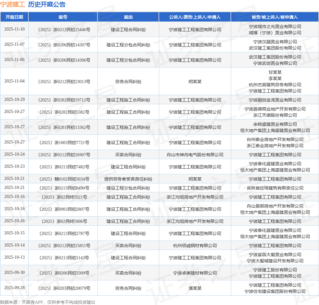Click defendant 甘某某
The width and height of the screenshot is (319, 305).
(x=275, y=72)
